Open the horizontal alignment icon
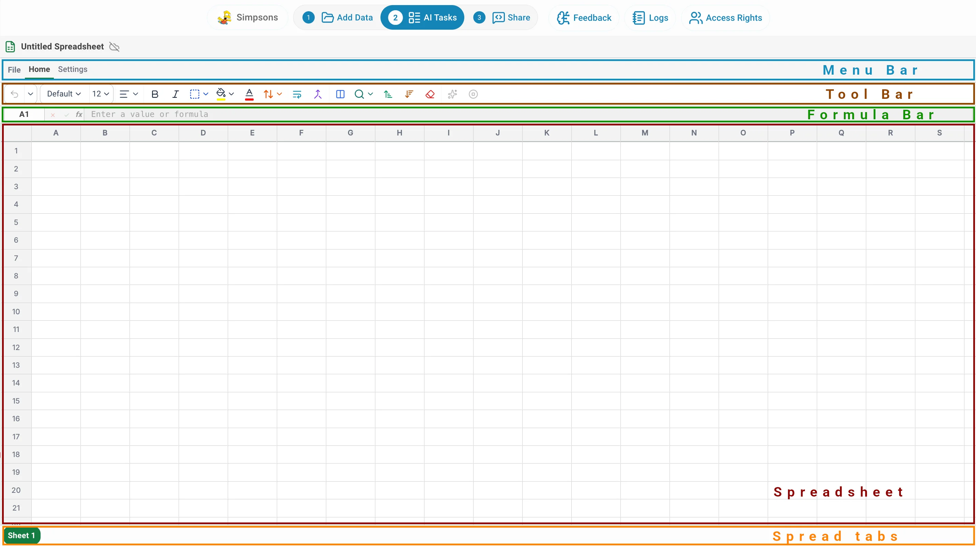 pos(124,94)
